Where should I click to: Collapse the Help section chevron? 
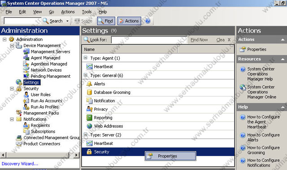click(283, 107)
